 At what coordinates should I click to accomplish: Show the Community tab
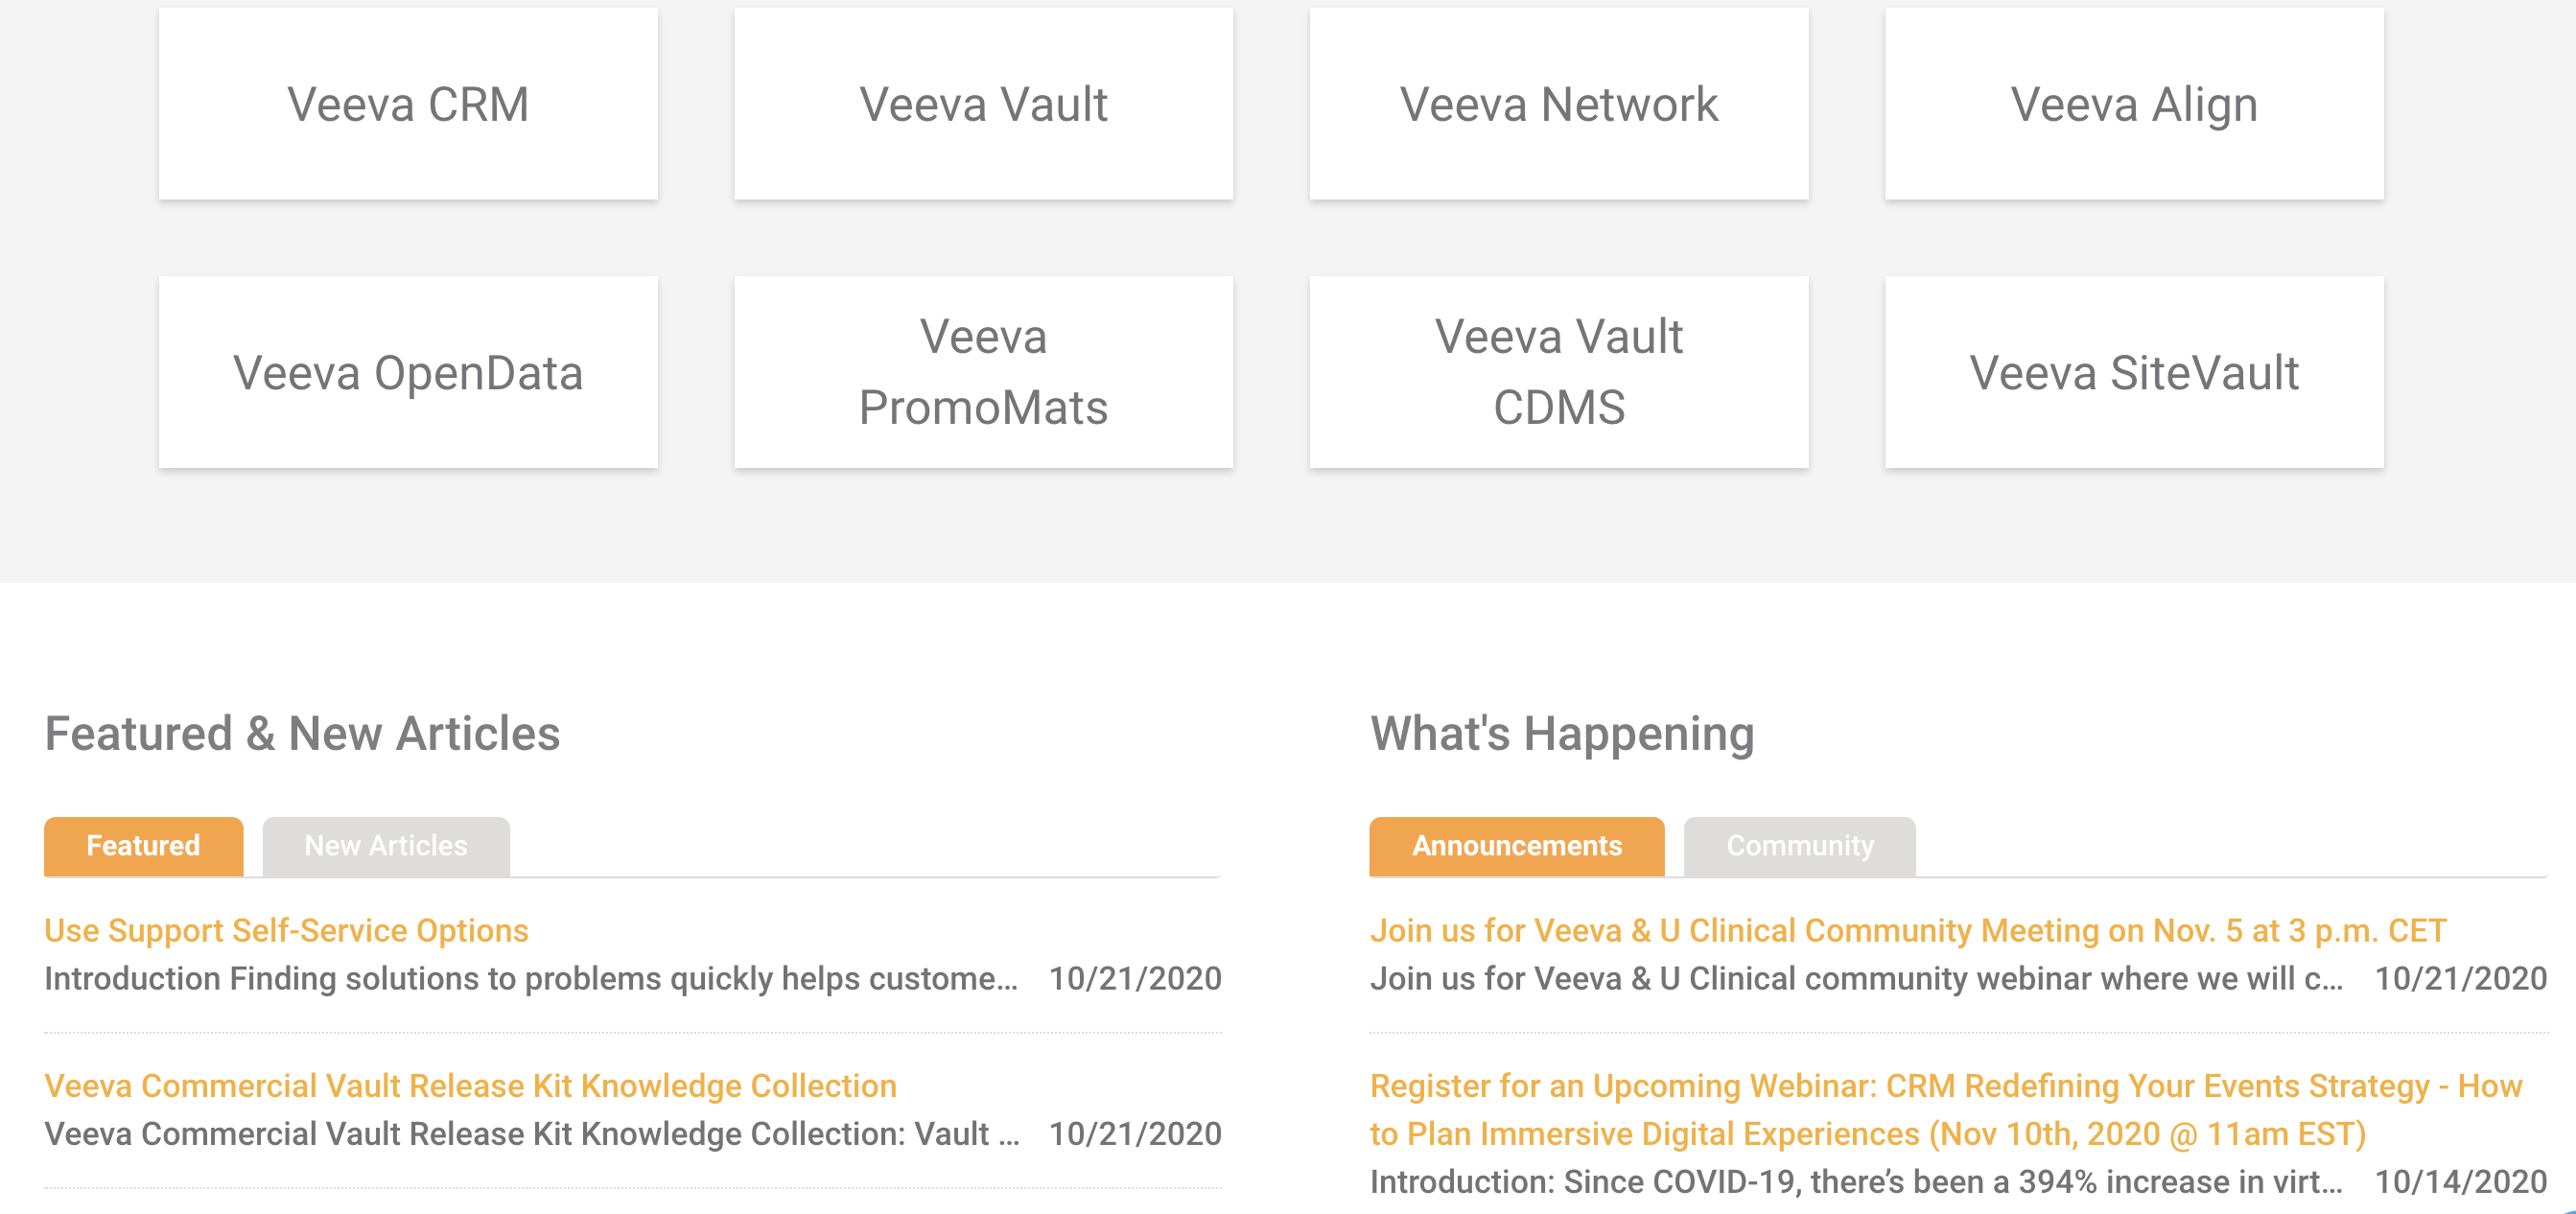tap(1799, 846)
